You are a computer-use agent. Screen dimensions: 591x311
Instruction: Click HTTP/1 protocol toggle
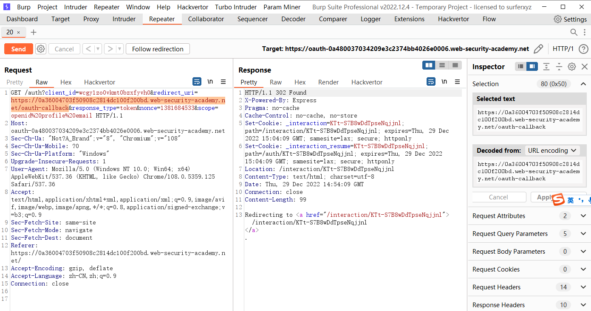click(563, 49)
